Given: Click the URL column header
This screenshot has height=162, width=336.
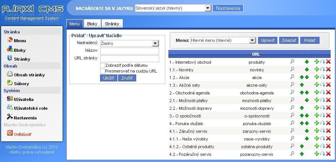Looking at the screenshot, I should tap(256, 54).
